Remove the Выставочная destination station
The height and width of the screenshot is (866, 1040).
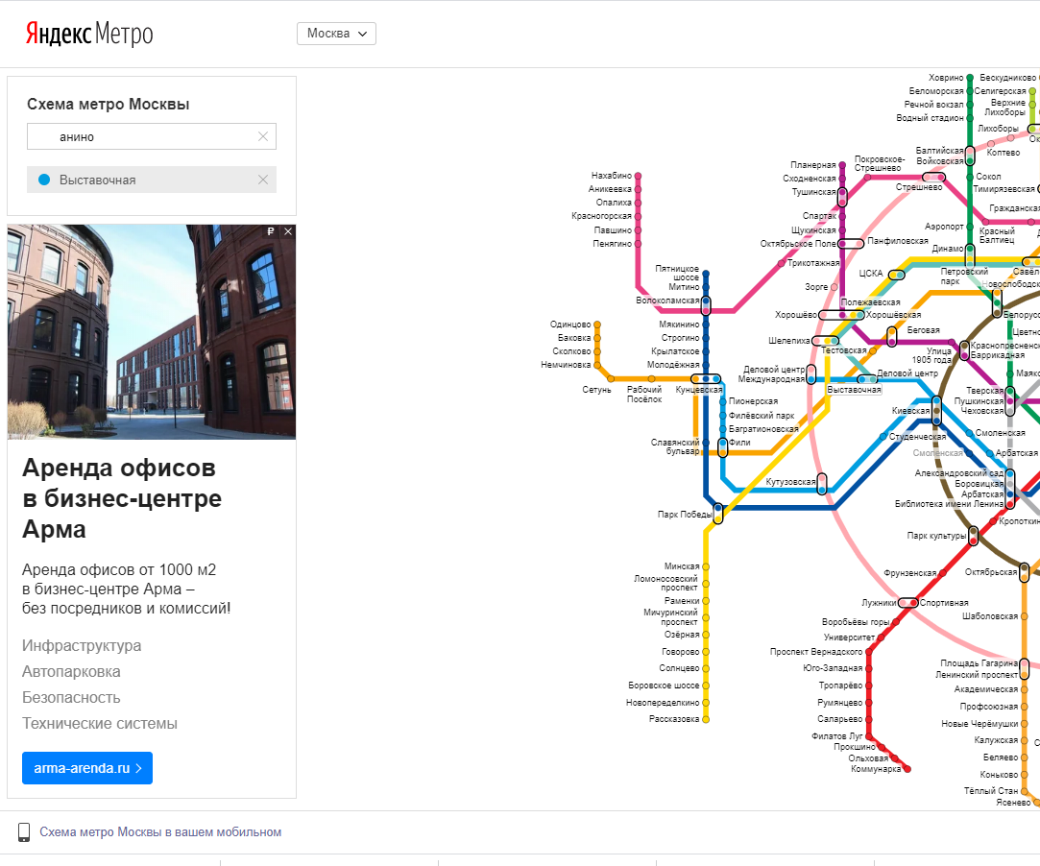pos(263,180)
